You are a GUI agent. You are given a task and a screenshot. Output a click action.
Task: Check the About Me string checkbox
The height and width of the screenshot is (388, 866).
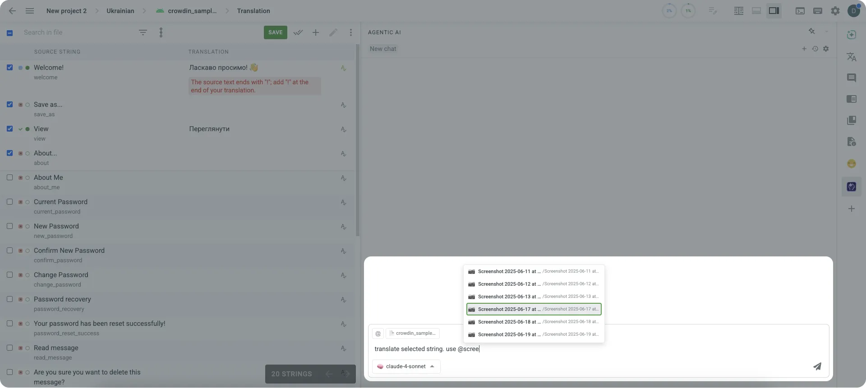coord(9,177)
